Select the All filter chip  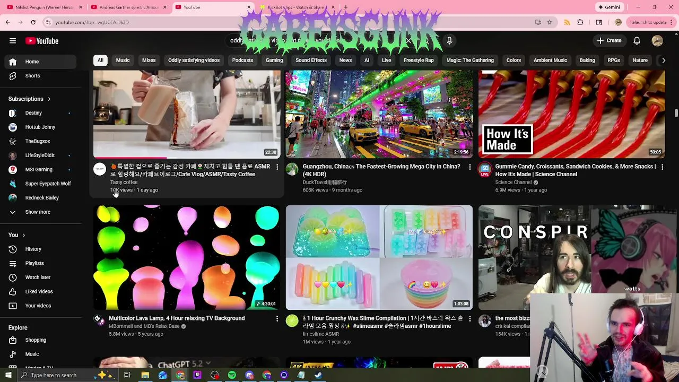click(100, 60)
